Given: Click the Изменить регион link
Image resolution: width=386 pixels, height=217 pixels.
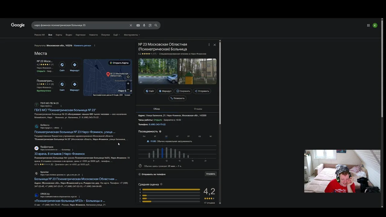Looking at the screenshot, I should click(x=82, y=46).
